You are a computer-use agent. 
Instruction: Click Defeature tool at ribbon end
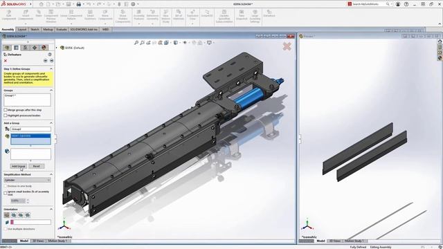269,14
